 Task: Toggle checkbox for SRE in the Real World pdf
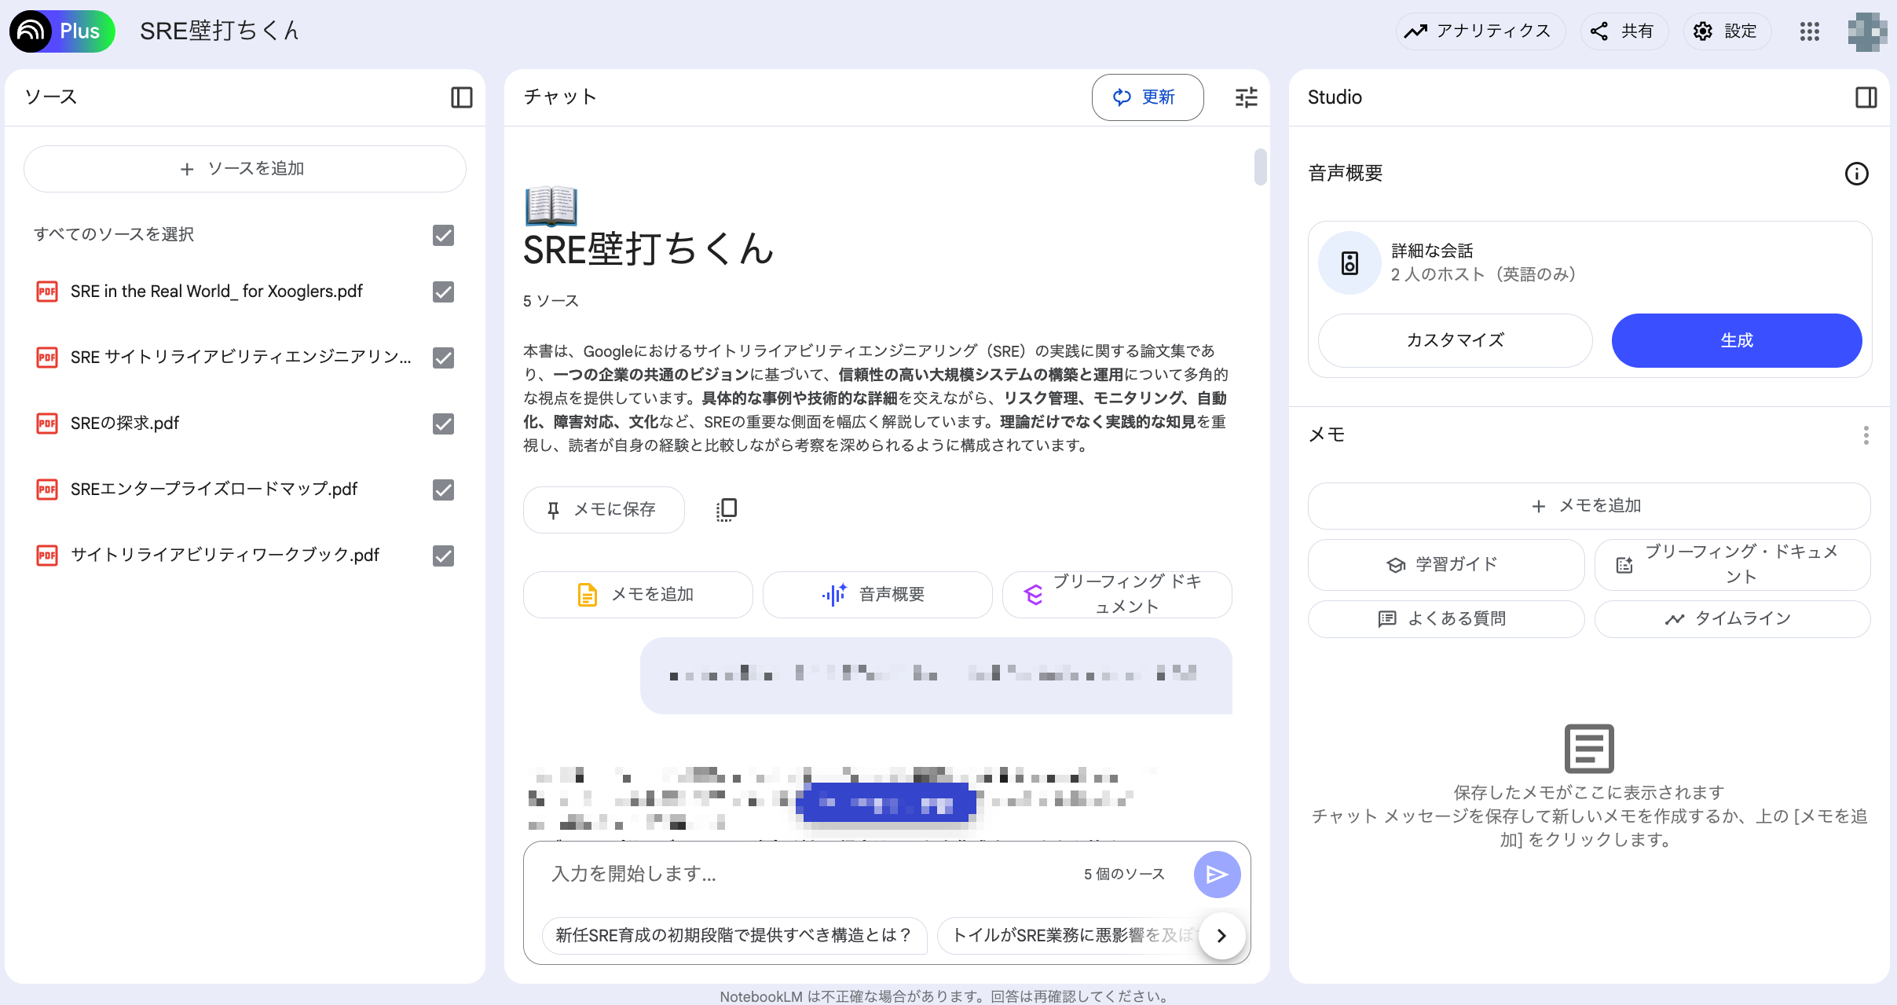point(443,292)
